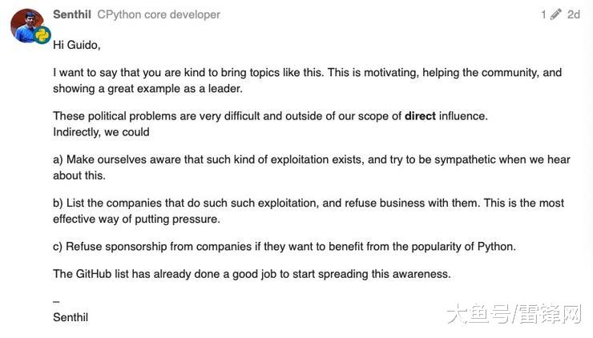Click Senthil's profile avatar picture
This screenshot has height=338, width=593.
(x=26, y=26)
